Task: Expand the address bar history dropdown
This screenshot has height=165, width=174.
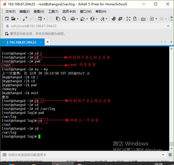Action: (x=168, y=26)
